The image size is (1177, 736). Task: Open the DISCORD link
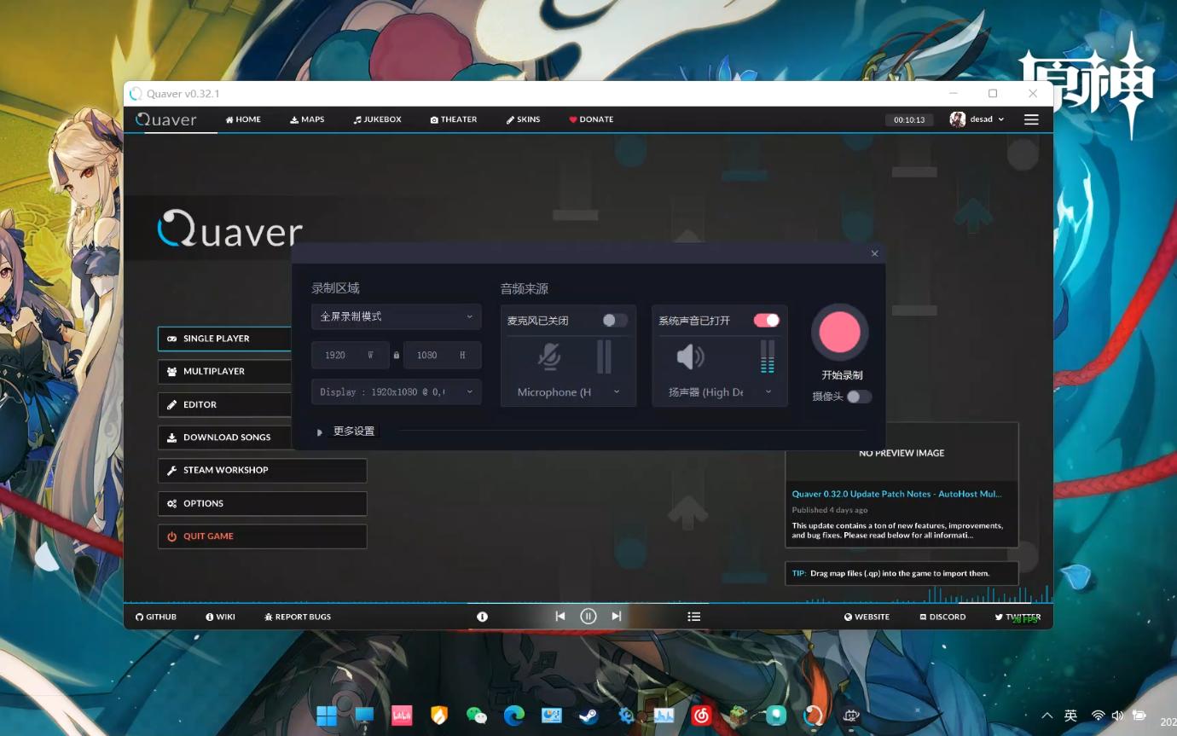(x=942, y=617)
